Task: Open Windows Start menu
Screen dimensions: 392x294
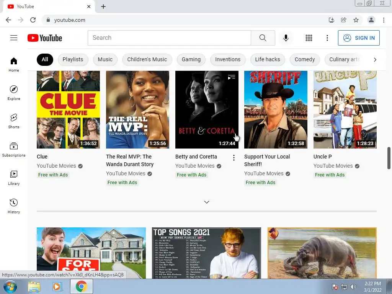Action: [x=10, y=286]
